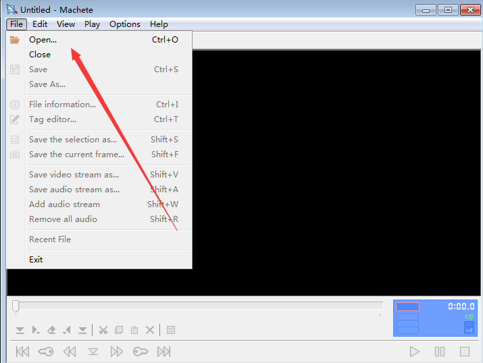Click the Cut scissors icon
Image resolution: width=483 pixels, height=363 pixels.
point(103,330)
